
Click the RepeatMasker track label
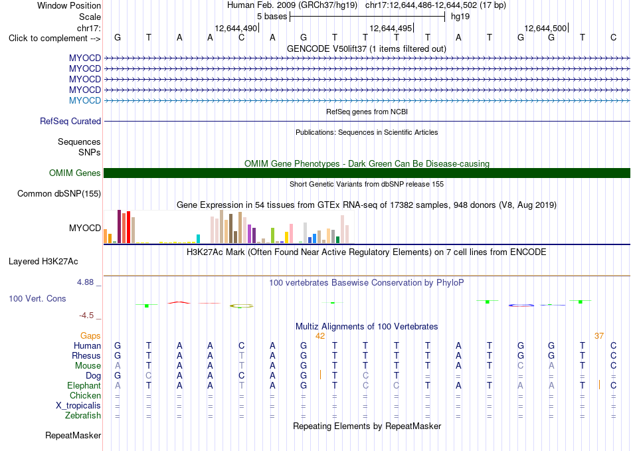point(73,435)
